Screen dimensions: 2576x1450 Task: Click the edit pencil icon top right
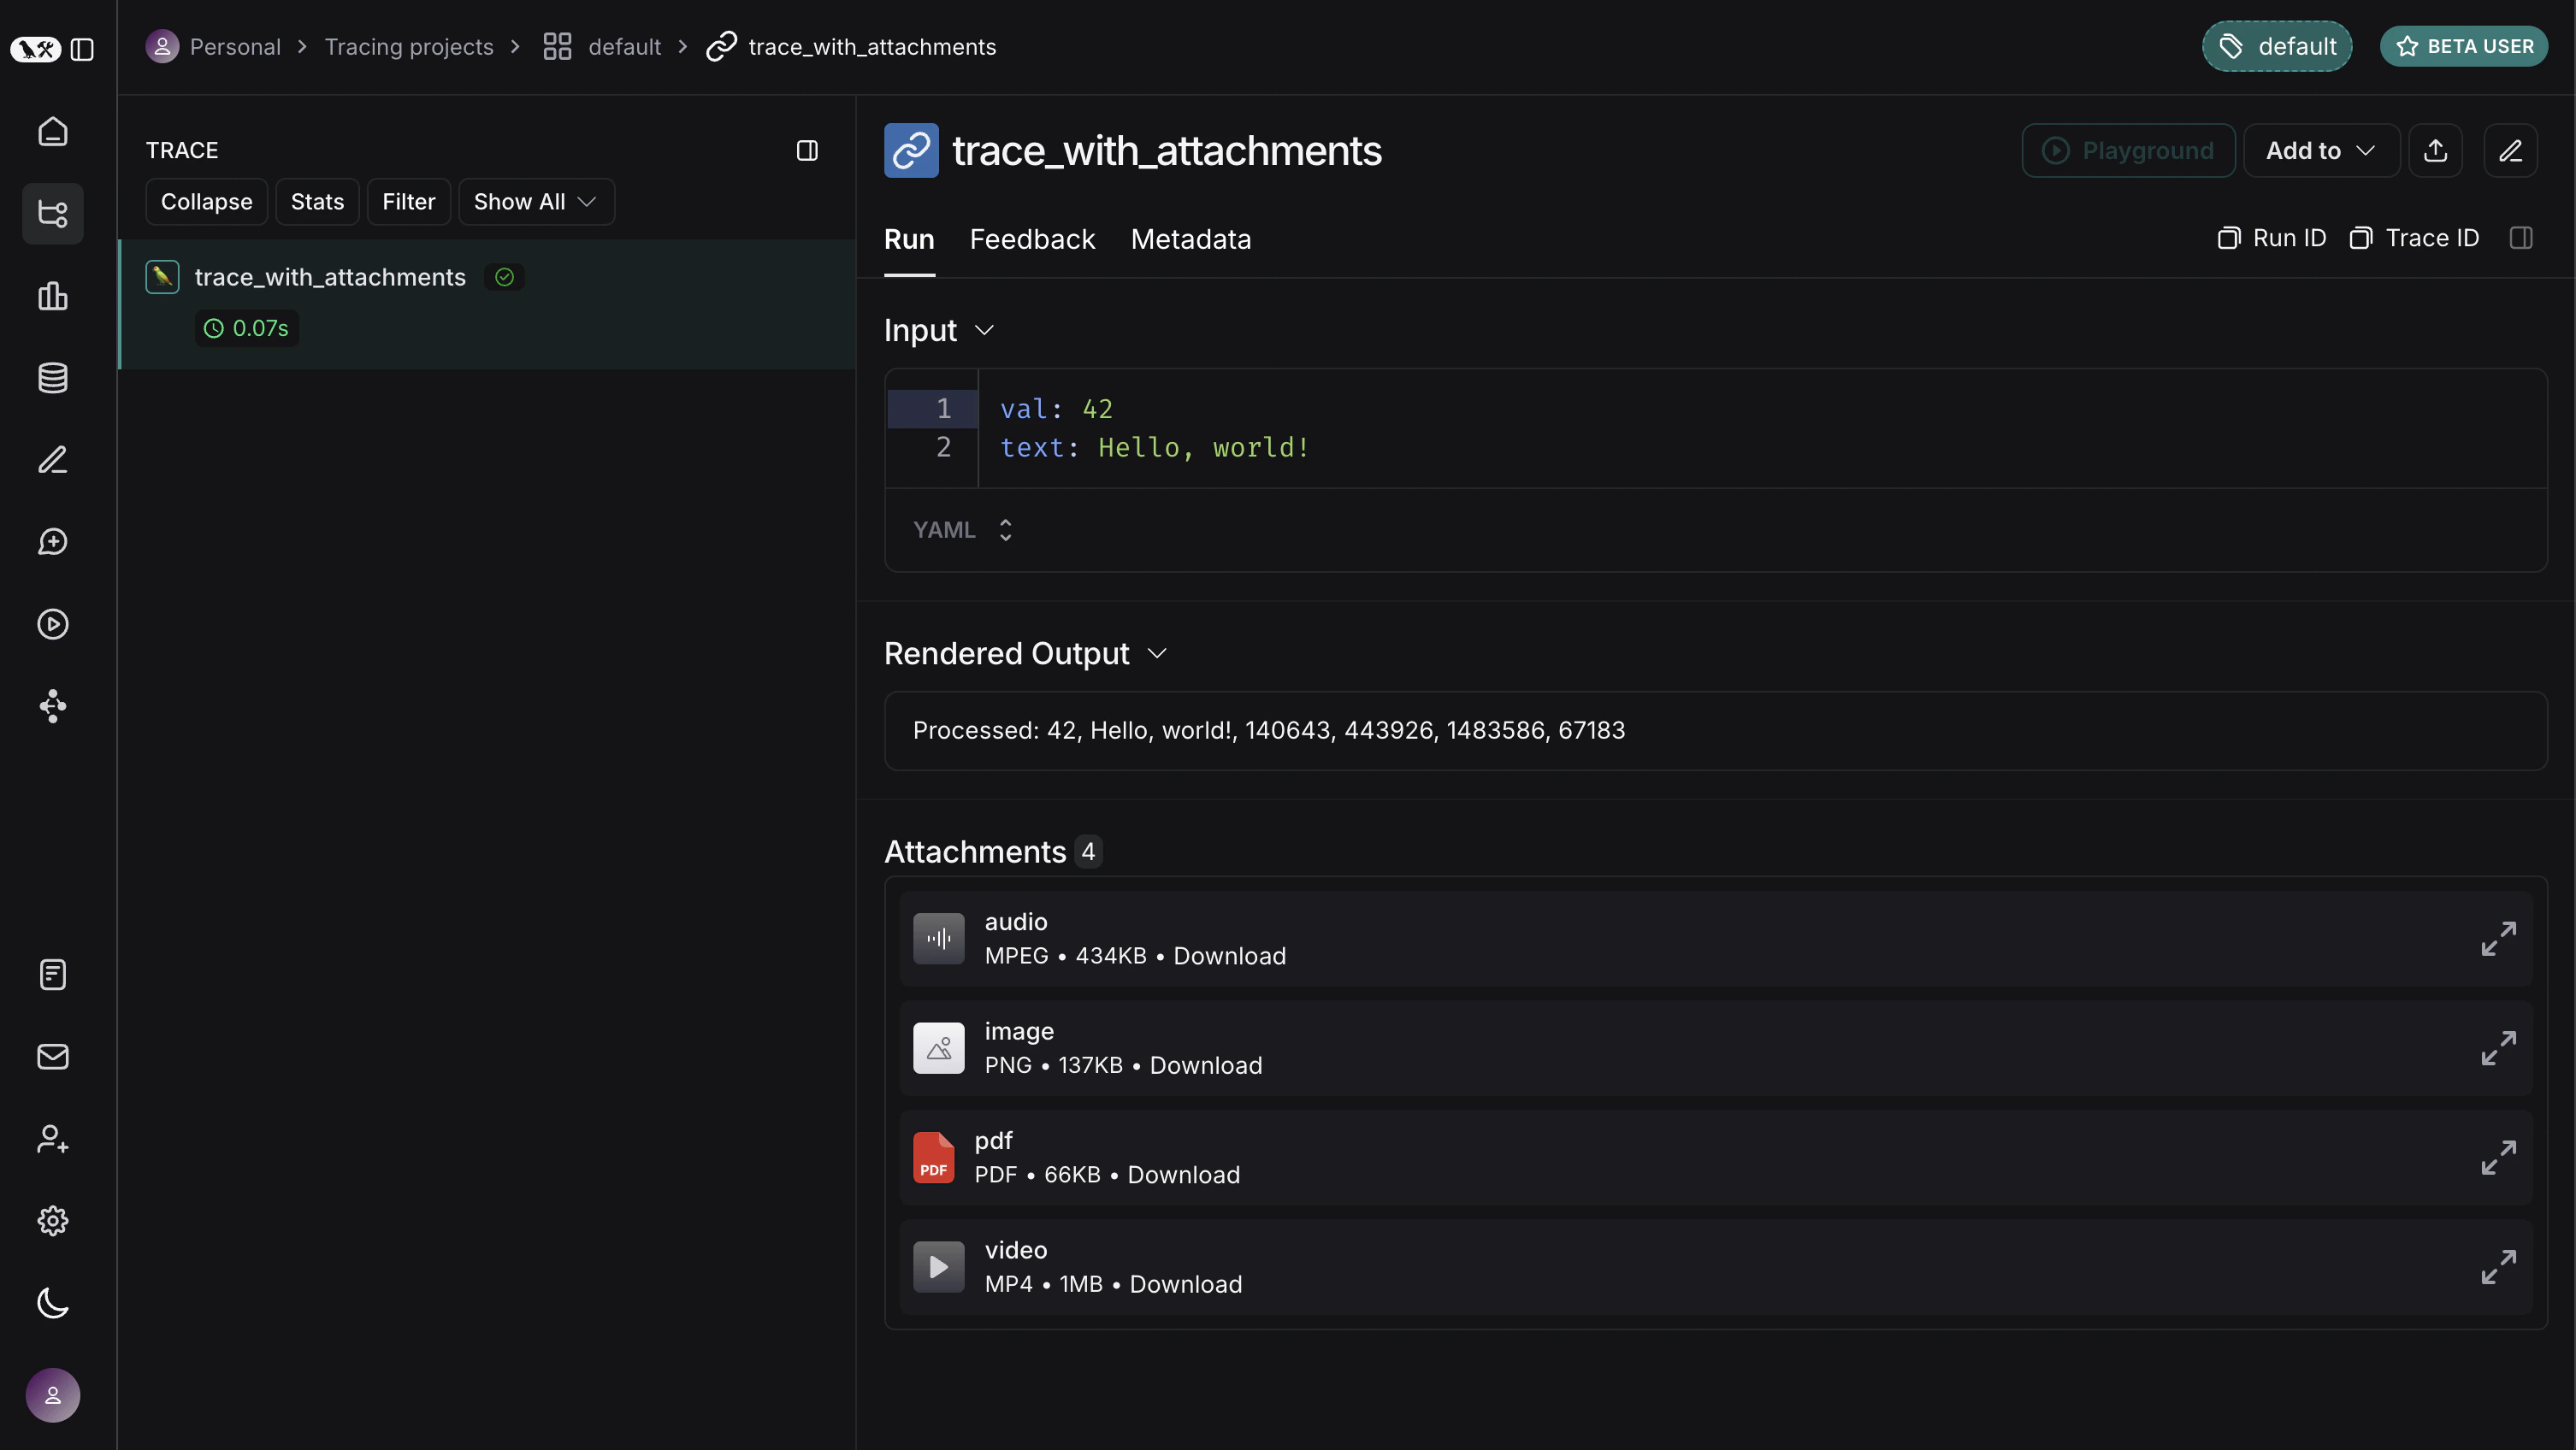[2511, 150]
